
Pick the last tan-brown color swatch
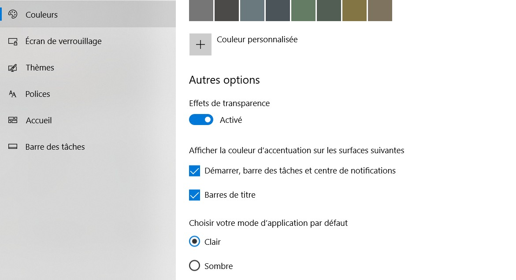pyautogui.click(x=380, y=10)
